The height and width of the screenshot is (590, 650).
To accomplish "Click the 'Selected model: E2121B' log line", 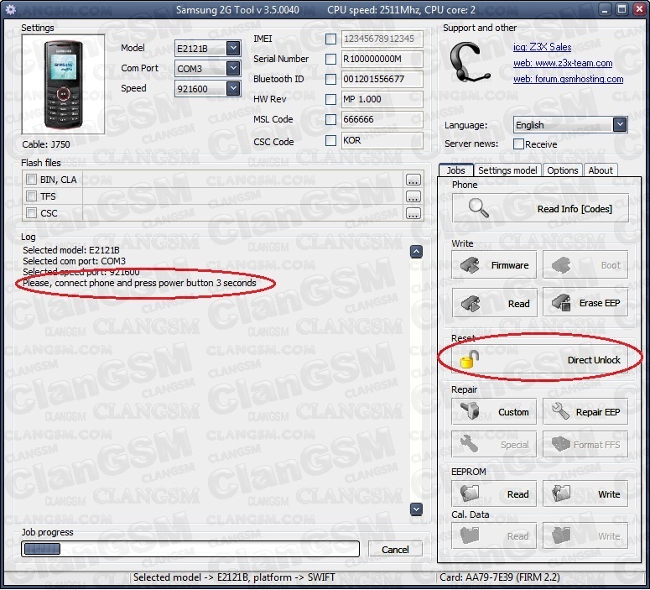I will [x=71, y=250].
